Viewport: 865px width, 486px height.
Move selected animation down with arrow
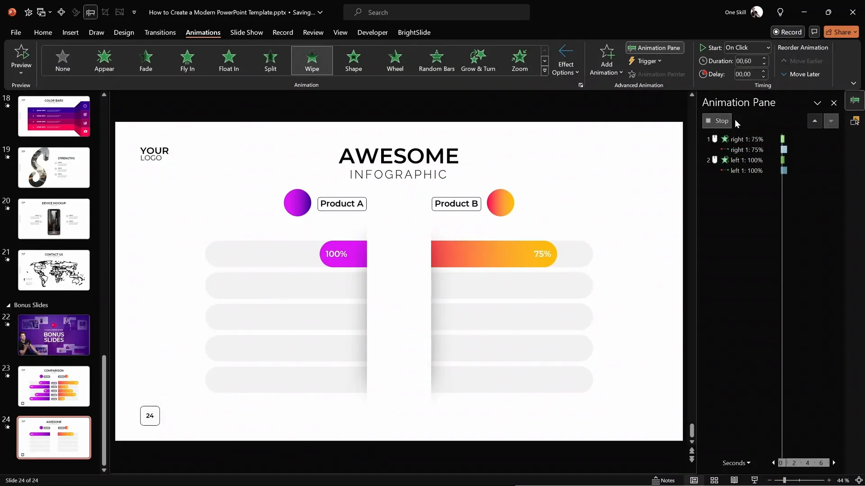coord(831,121)
